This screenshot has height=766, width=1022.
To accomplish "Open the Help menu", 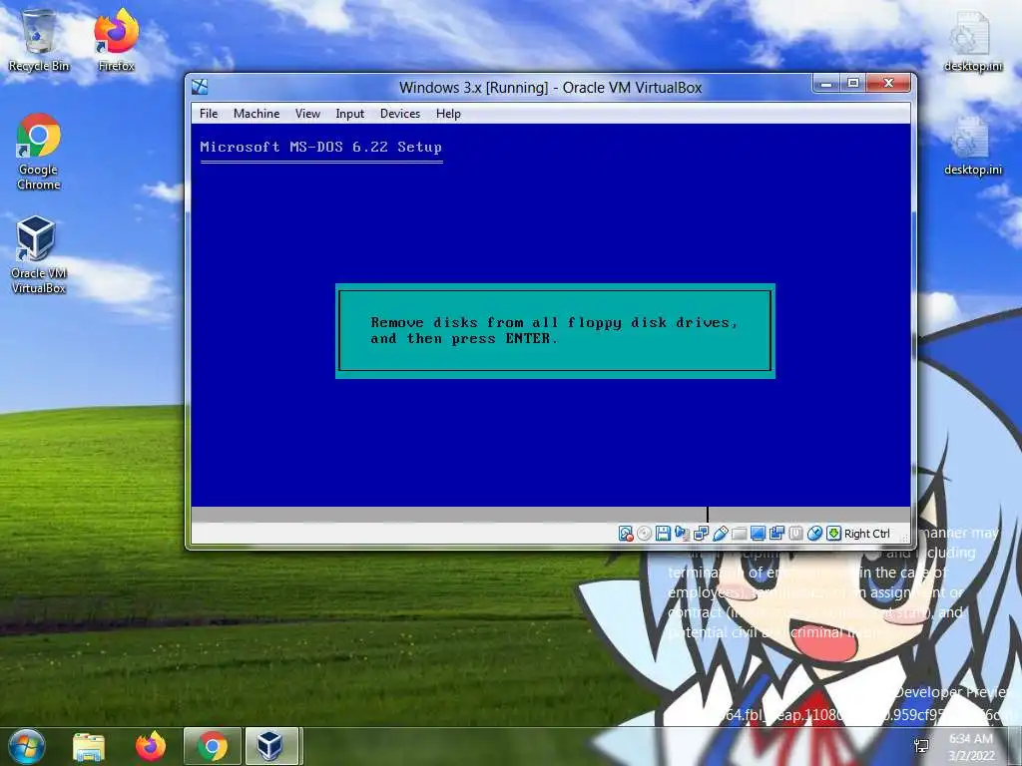I will pyautogui.click(x=448, y=114).
